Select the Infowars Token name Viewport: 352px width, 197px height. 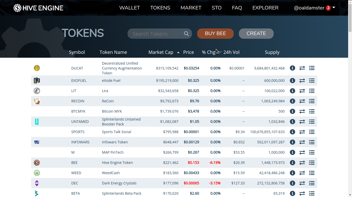pyautogui.click(x=115, y=142)
